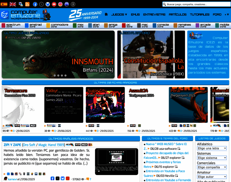Share Zipi y Zape review on Bluesky
Screen dimensions: 231x182
tap(63, 178)
